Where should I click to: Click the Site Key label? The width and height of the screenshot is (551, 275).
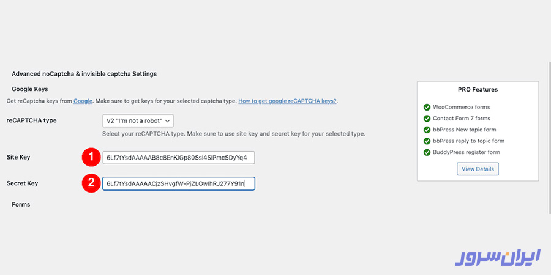pos(18,157)
